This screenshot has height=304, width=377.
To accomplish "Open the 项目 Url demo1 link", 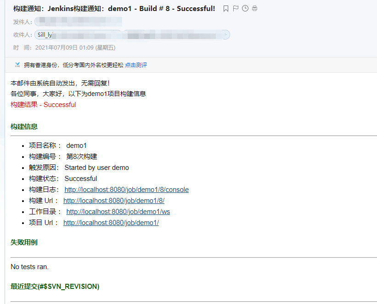I will 111,223.
